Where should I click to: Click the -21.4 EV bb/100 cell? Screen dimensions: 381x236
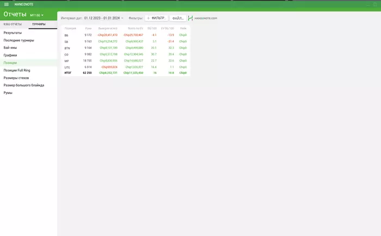(x=170, y=41)
